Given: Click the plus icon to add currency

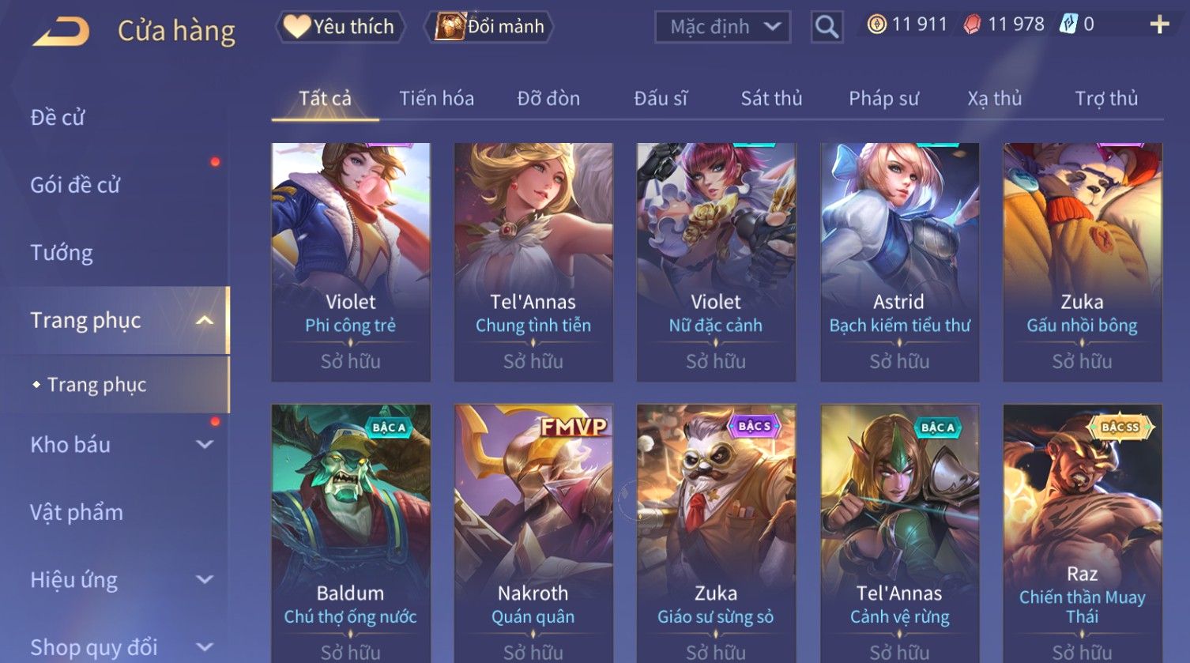Looking at the screenshot, I should (1159, 25).
